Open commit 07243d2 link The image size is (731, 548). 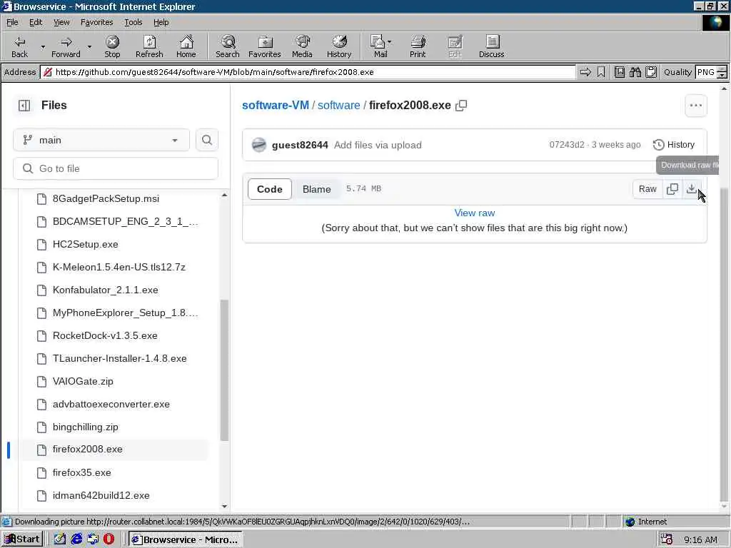click(x=566, y=144)
